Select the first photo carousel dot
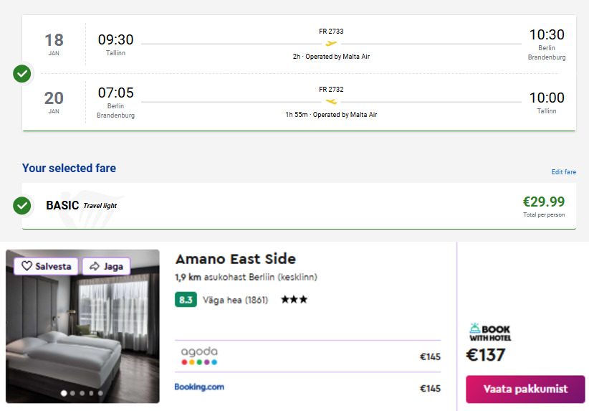Screen dimensions: 589x411 [64, 393]
